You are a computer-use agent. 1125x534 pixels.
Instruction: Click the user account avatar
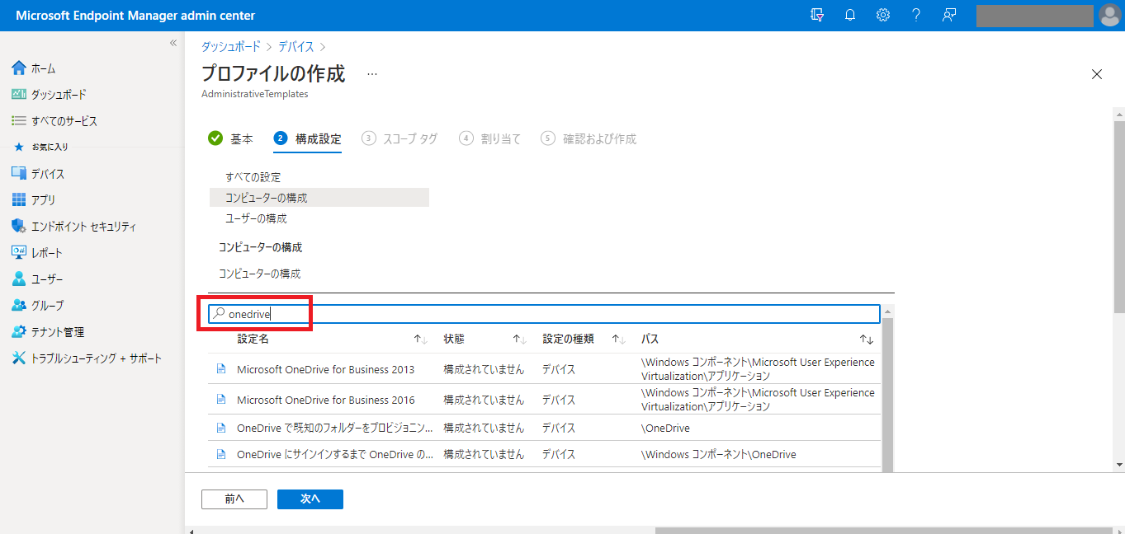pyautogui.click(x=1110, y=16)
